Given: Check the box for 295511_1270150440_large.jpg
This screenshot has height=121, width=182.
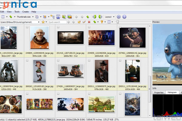Looking at the screenshot, I should pos(120,60).
